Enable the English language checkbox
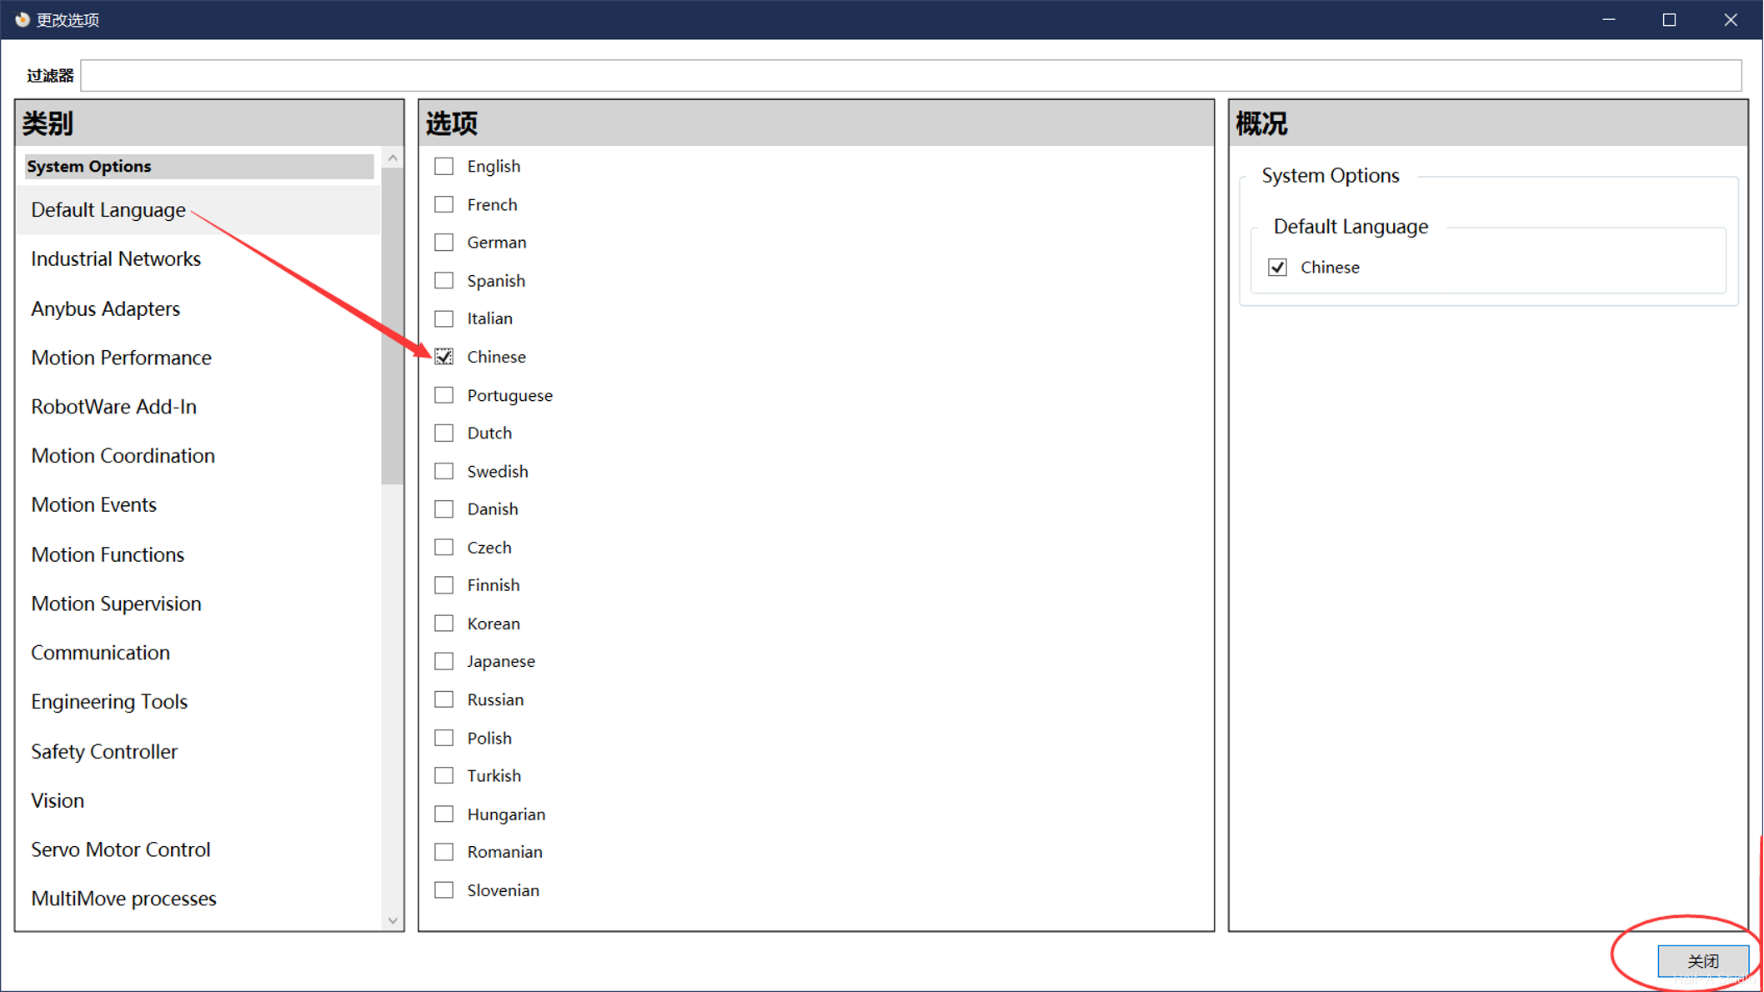This screenshot has width=1764, height=992. tap(444, 166)
